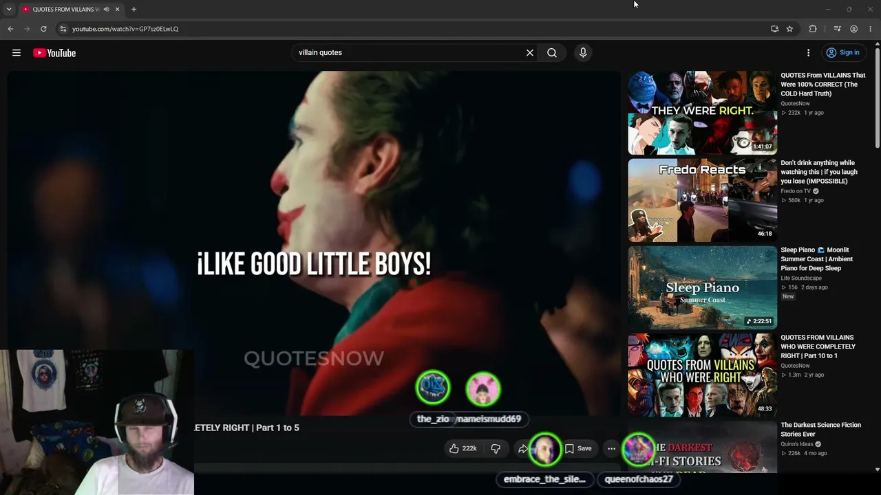
Task: Open the Chrome three-dot menu
Action: pyautogui.click(x=871, y=29)
